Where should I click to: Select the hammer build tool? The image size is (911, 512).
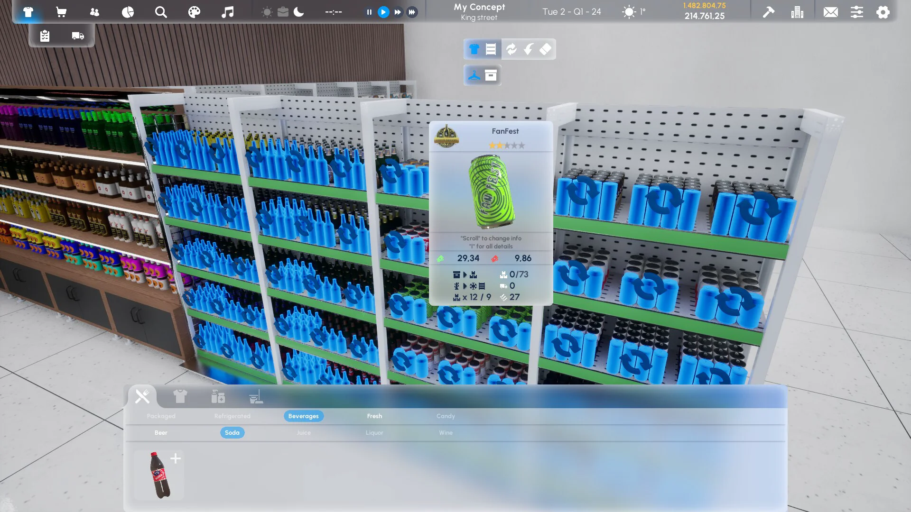768,12
